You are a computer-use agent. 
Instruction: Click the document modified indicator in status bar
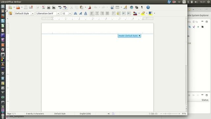point(113,114)
